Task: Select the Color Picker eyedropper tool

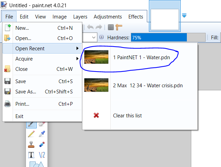Action: (42, 134)
